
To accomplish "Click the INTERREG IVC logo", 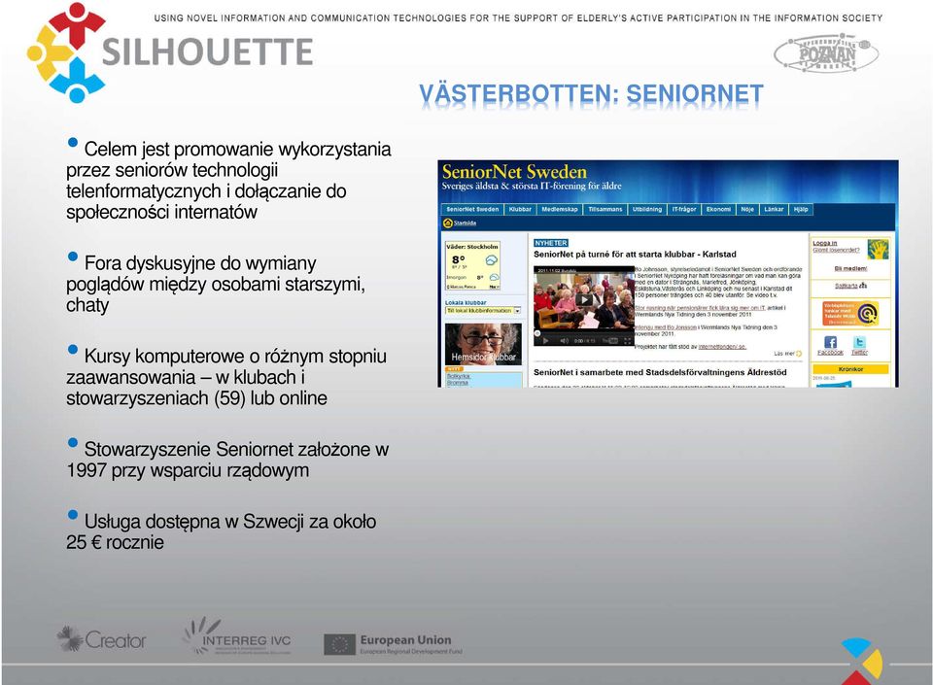I will (237, 637).
